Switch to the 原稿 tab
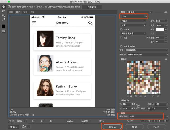Viewport: 170px width, 130px height. click(11, 12)
